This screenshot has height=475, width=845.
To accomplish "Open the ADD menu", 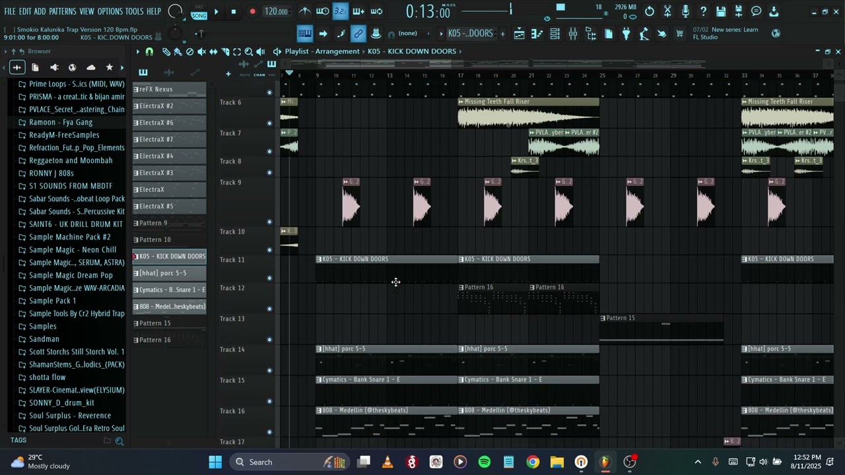I will (40, 12).
